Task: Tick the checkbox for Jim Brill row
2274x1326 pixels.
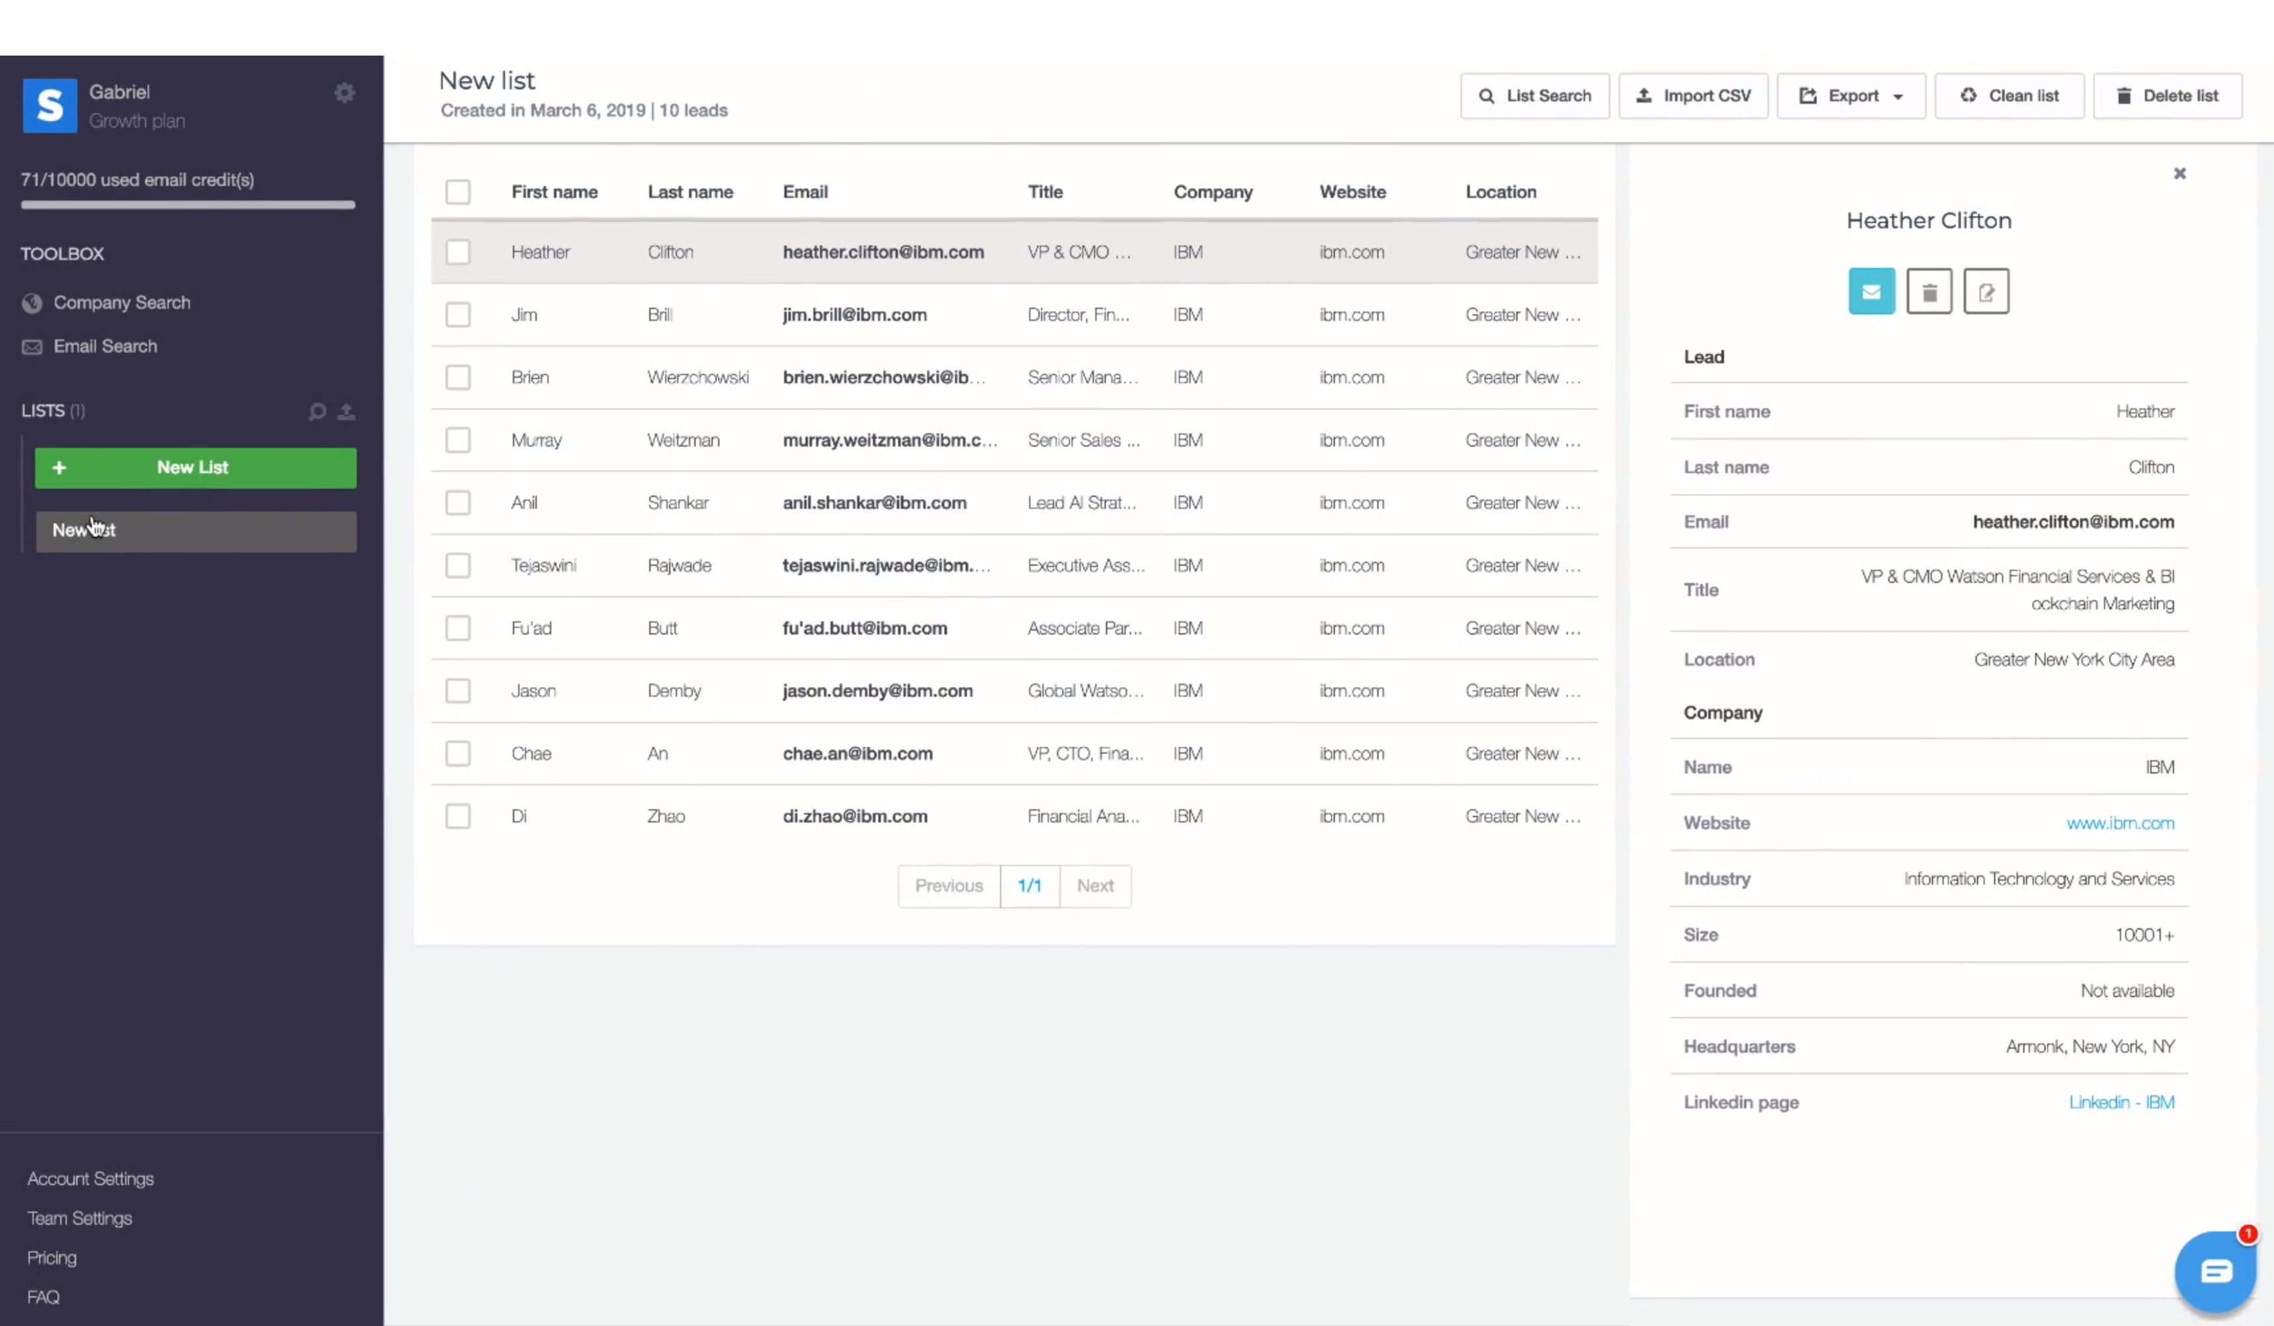Action: [x=457, y=315]
